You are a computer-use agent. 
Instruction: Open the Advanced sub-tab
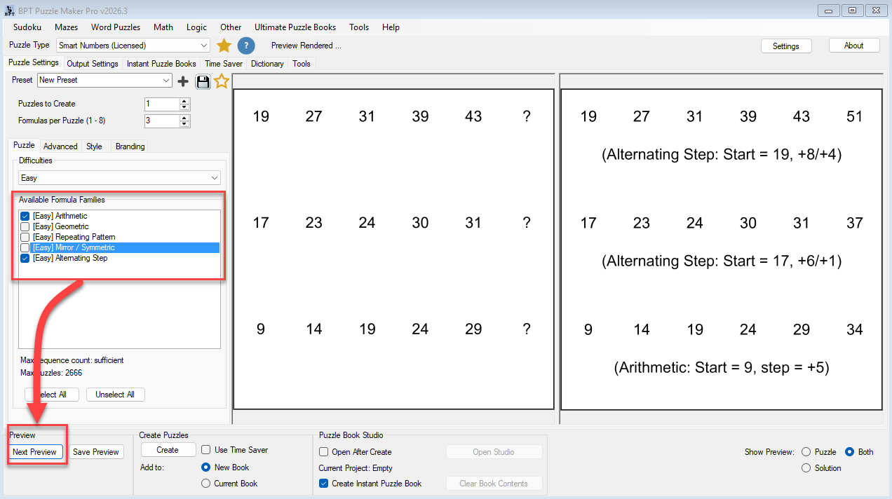click(60, 146)
